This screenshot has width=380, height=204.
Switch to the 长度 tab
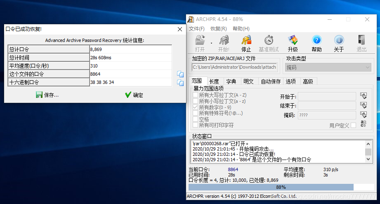[214, 81]
